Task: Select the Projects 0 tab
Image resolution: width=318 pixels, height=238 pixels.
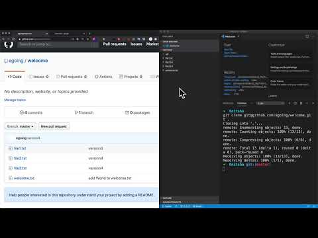Action: coord(131,77)
